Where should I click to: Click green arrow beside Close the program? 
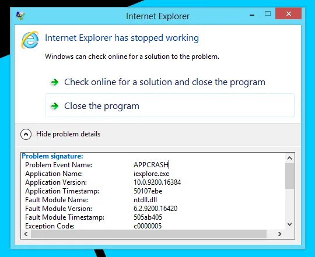click(x=54, y=106)
